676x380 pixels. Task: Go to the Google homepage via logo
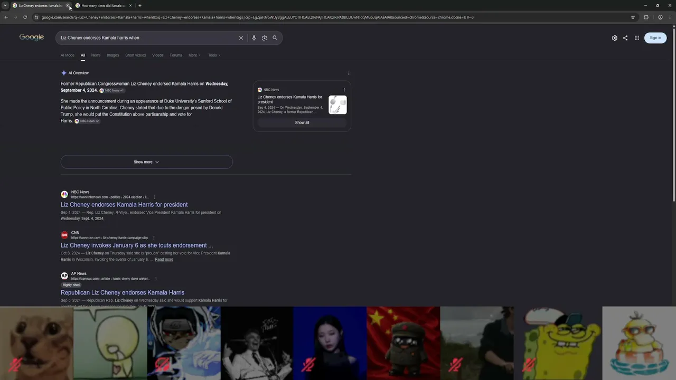click(32, 37)
